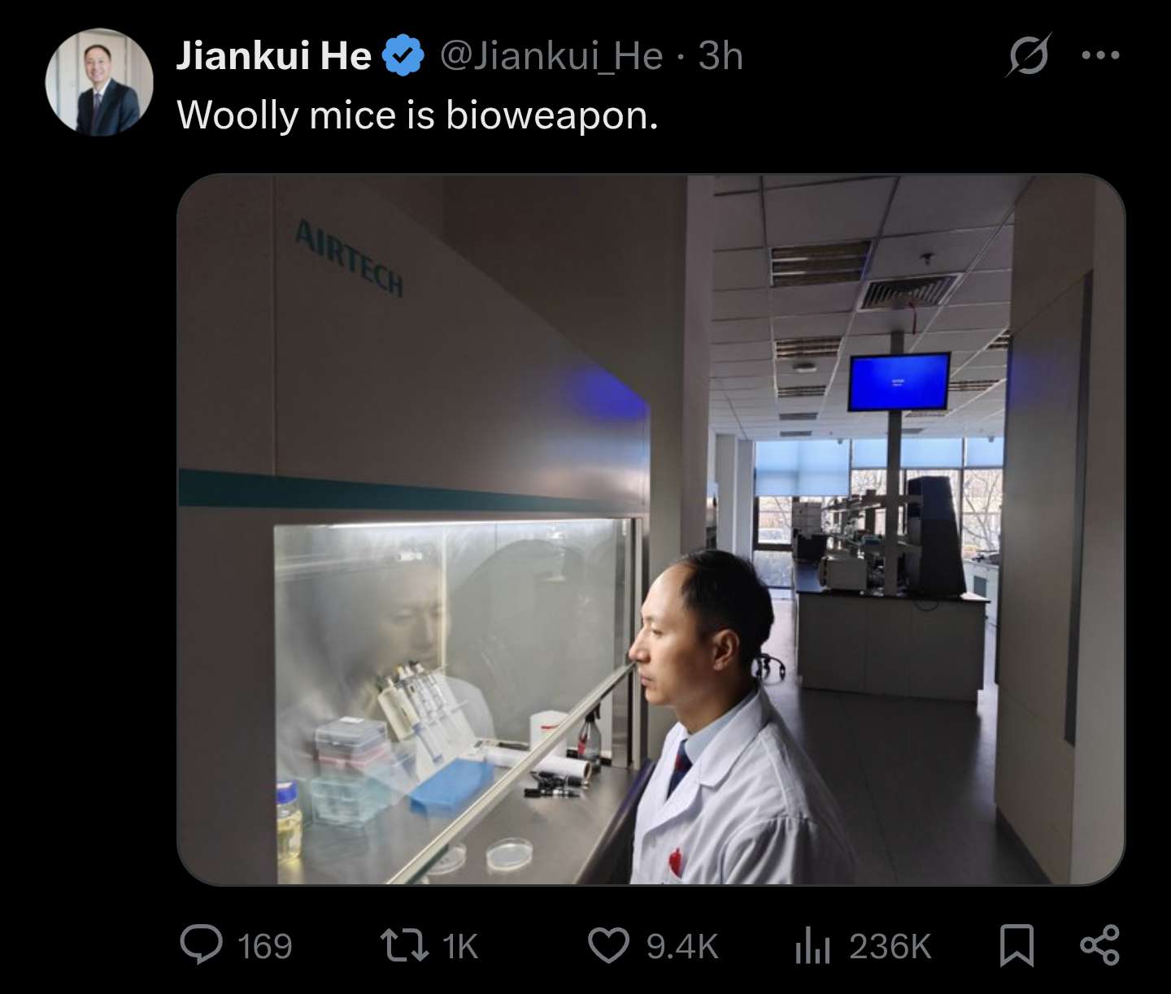Click the 236K views count

click(890, 946)
